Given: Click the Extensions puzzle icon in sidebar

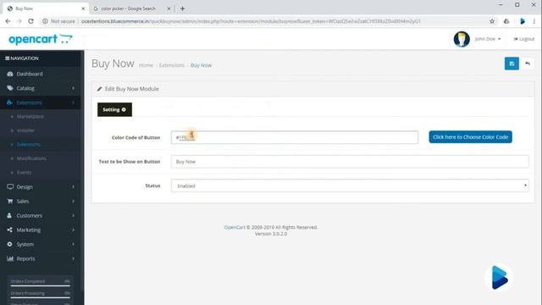Looking at the screenshot, I should pyautogui.click(x=9, y=103).
